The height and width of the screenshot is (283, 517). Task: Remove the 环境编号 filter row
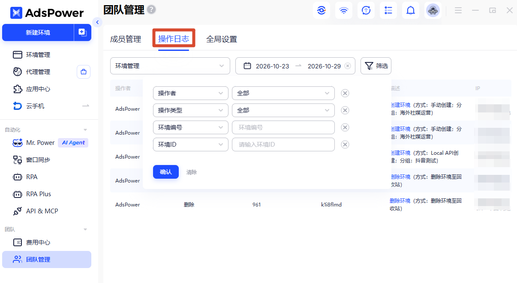(x=345, y=127)
